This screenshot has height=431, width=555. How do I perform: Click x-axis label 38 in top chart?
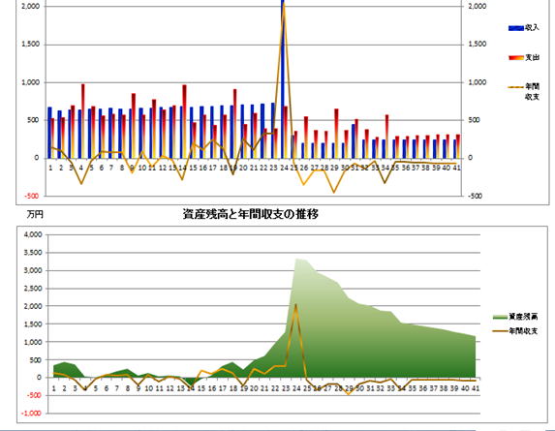point(426,168)
